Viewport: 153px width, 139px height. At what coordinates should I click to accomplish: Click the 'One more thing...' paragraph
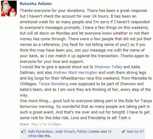click(86, 109)
